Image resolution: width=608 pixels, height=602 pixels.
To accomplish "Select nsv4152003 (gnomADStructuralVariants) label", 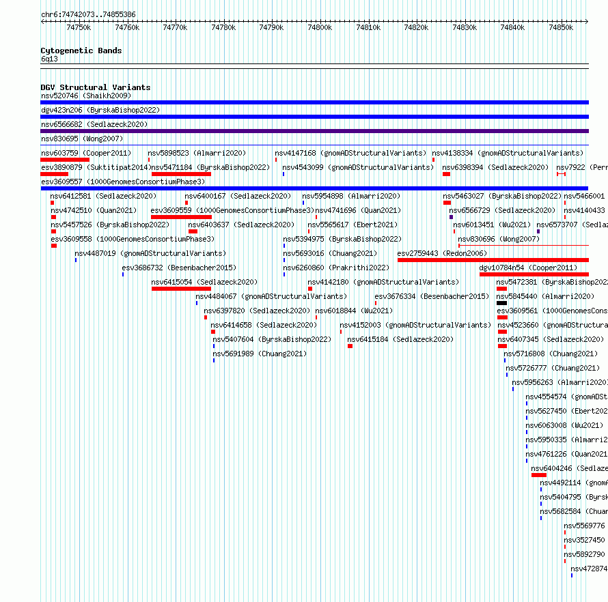I will [415, 325].
